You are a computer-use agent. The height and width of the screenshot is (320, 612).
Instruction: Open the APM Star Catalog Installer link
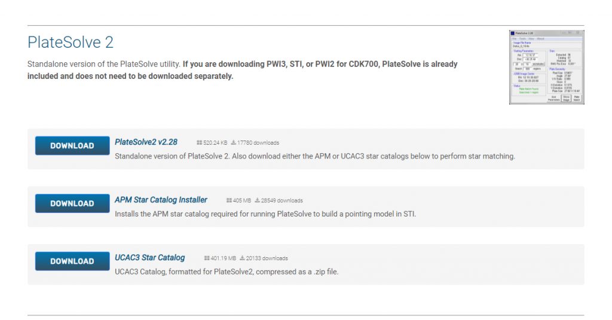(161, 200)
